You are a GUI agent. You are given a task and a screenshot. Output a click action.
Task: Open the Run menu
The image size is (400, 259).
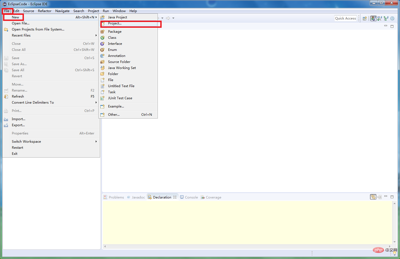(x=106, y=11)
